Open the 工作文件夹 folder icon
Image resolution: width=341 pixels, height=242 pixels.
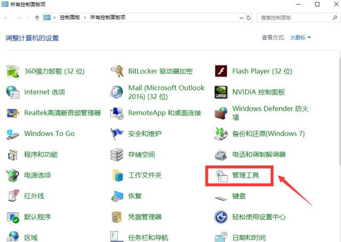(x=117, y=175)
